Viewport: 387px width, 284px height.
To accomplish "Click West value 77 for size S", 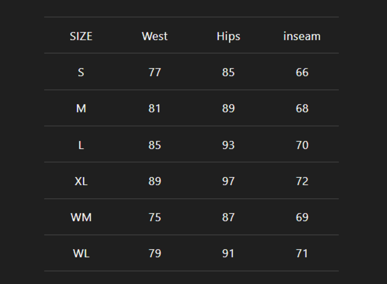I will click(x=155, y=72).
